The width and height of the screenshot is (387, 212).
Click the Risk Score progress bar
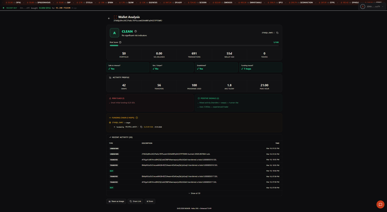pyautogui.click(x=194, y=45)
